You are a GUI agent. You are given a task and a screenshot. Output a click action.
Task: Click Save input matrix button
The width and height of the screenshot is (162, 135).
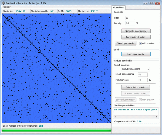pyautogui.click(x=126, y=43)
